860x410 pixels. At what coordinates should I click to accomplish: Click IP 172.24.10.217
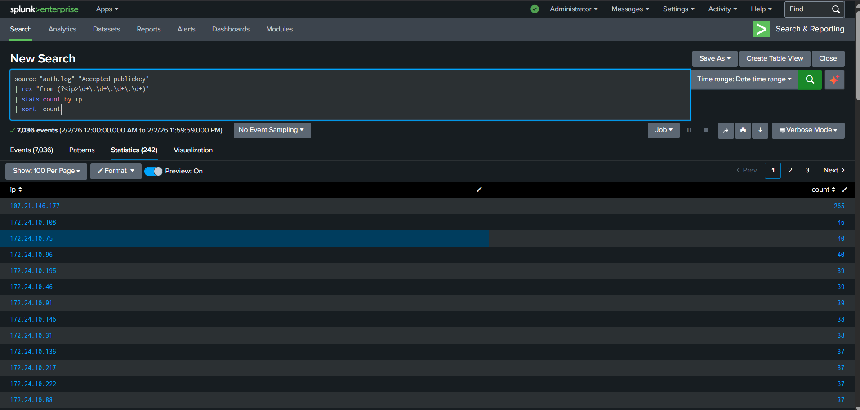(33, 368)
